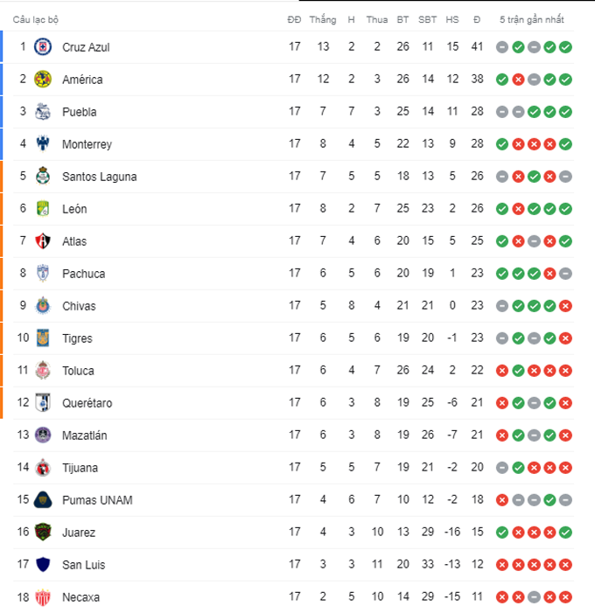Click the Cruz Azul club crest
This screenshot has width=595, height=613.
coord(43,47)
